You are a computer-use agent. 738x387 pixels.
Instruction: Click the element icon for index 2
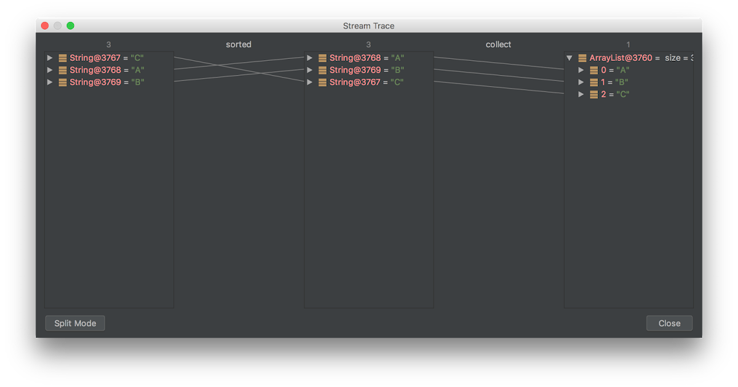[593, 94]
